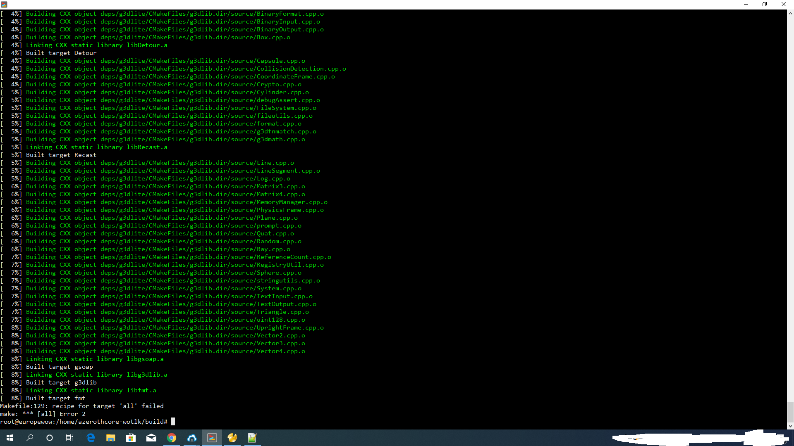Open Windows Search

point(29,438)
